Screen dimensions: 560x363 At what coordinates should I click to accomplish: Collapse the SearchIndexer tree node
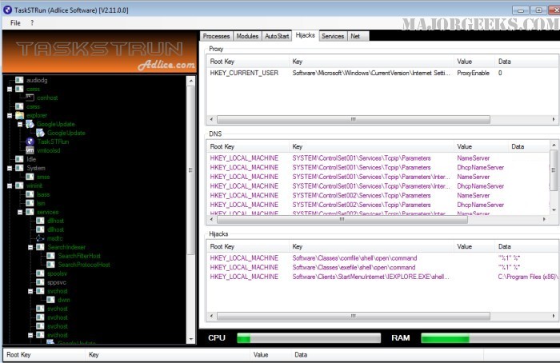30,247
